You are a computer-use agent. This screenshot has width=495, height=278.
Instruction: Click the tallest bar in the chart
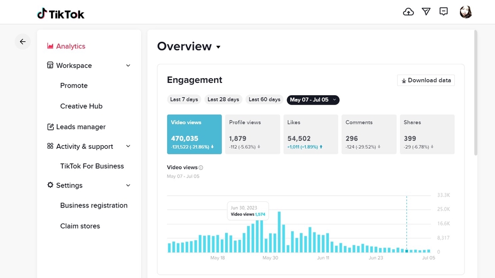279,232
